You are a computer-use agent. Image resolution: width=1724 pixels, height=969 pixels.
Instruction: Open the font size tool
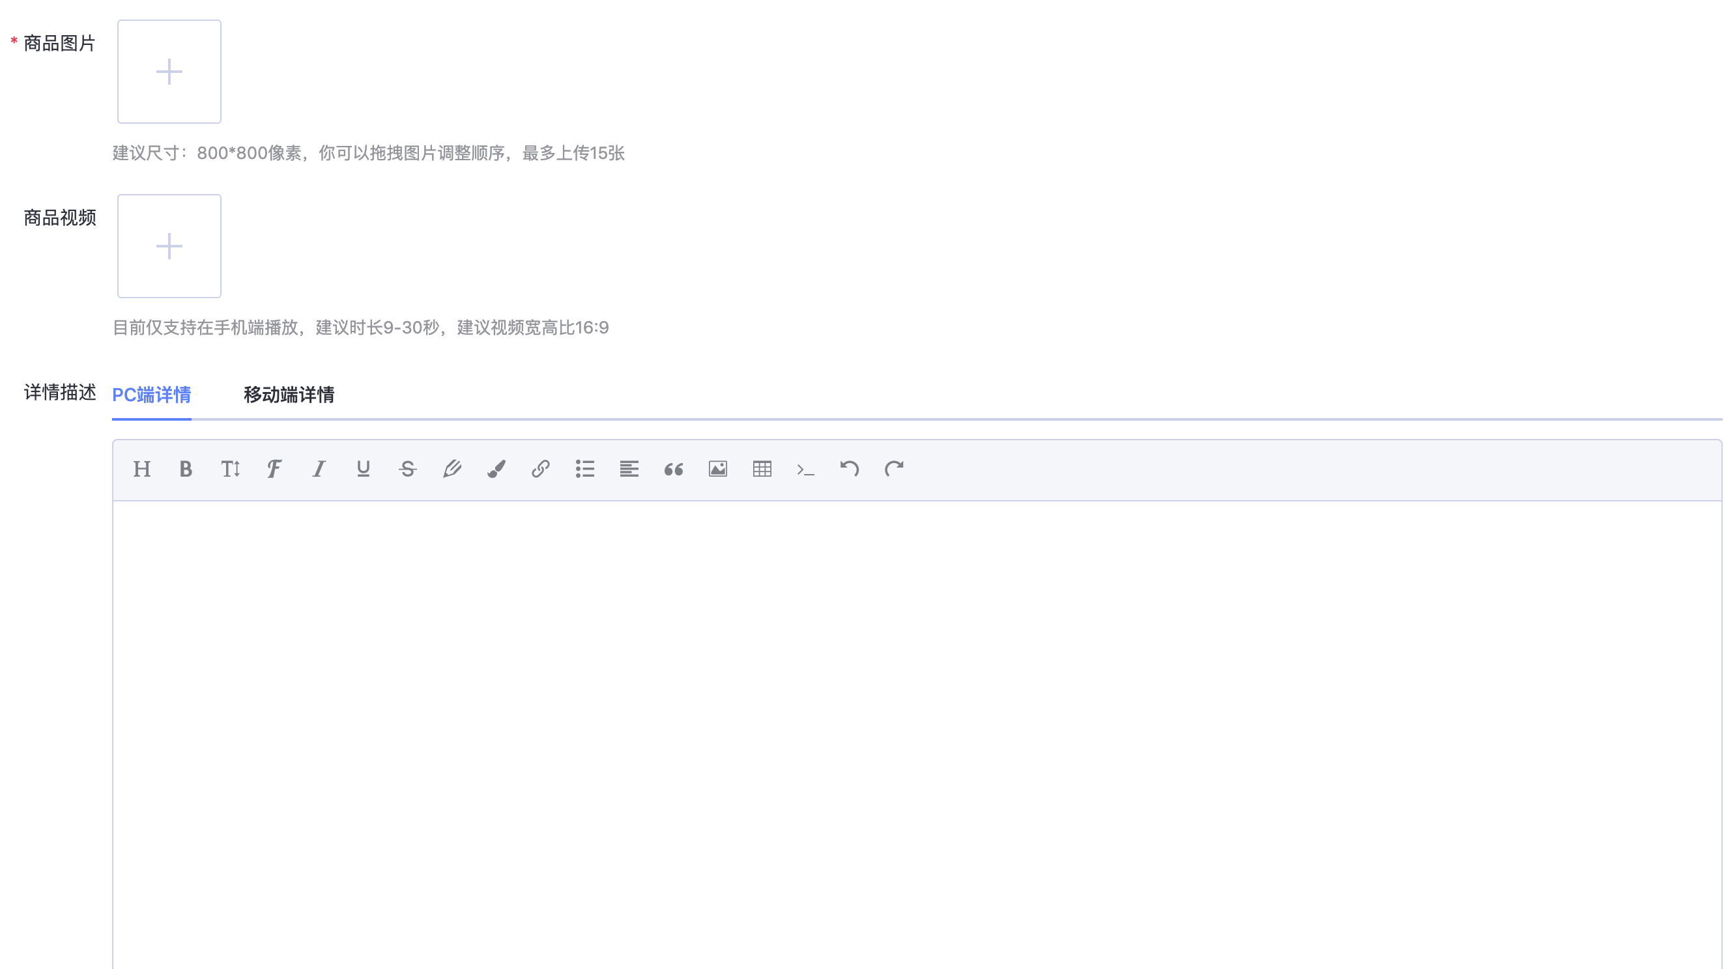pos(229,469)
